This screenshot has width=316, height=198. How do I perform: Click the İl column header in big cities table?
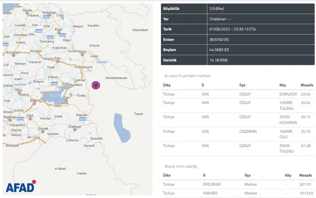tap(204, 175)
